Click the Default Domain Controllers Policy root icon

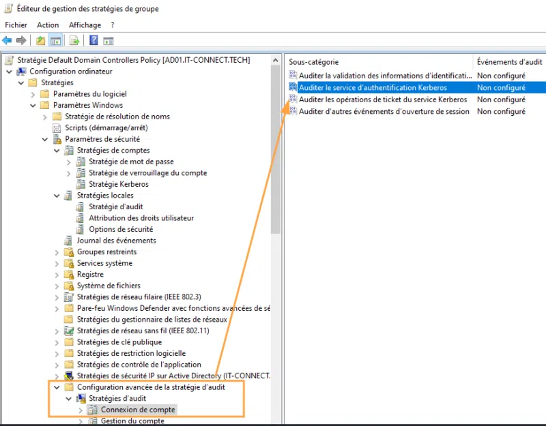(9, 60)
